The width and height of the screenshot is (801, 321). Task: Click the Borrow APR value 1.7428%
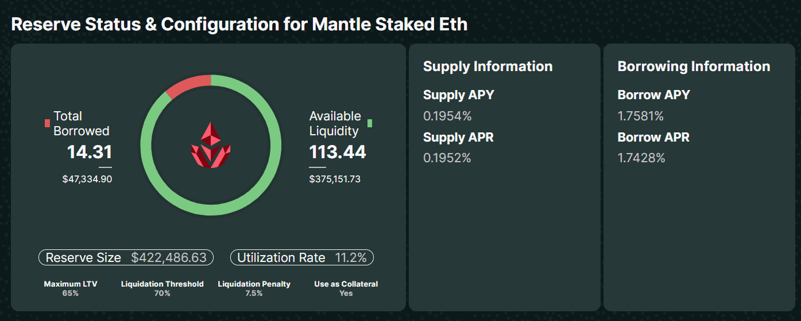pos(641,158)
